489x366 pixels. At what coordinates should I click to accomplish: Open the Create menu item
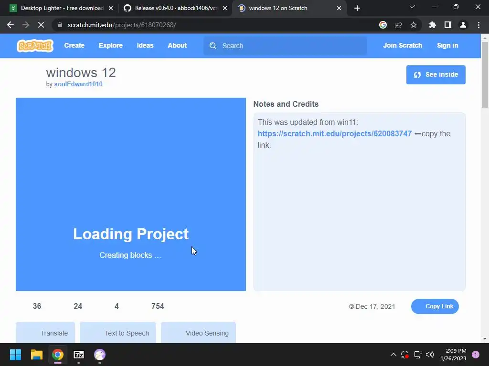point(74,45)
